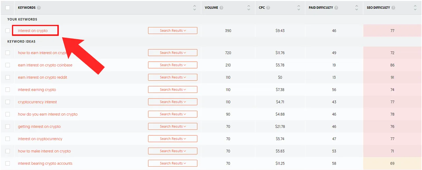Image resolution: width=422 pixels, height=170 pixels.
Task: Click the SEO difficulty cell showing 69
Action: pyautogui.click(x=392, y=163)
